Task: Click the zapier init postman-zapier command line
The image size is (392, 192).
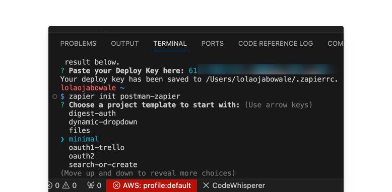Action: [x=124, y=97]
